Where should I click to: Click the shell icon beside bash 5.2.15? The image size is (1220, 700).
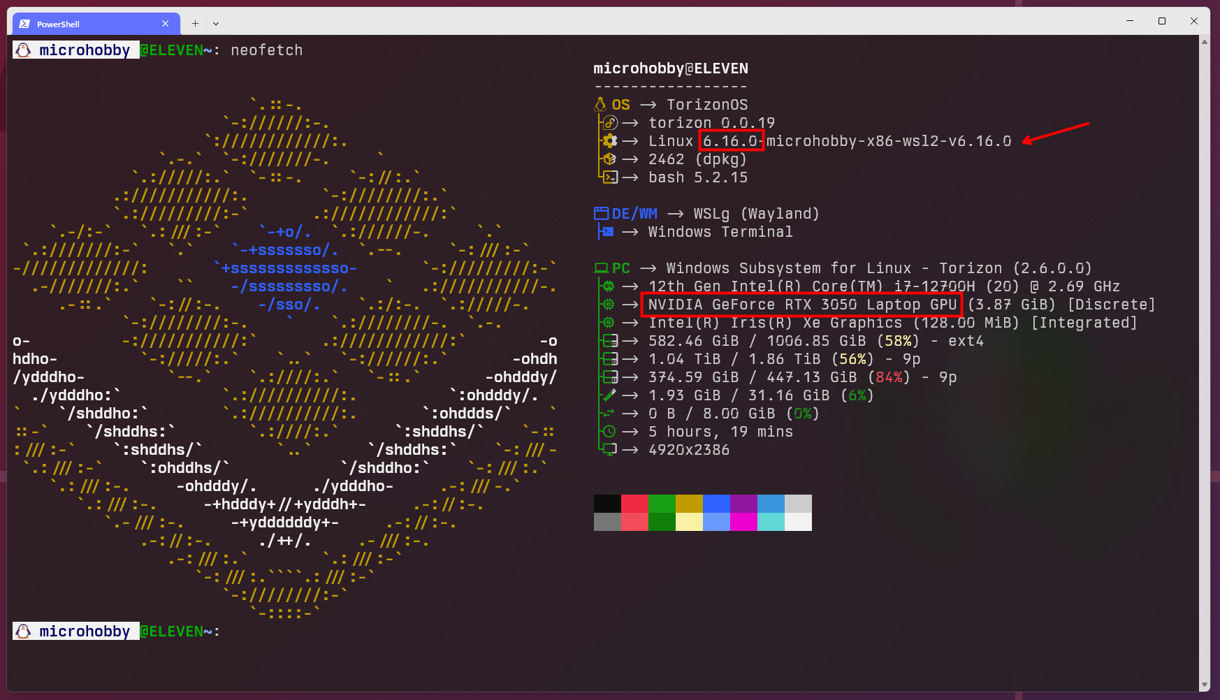click(x=610, y=177)
